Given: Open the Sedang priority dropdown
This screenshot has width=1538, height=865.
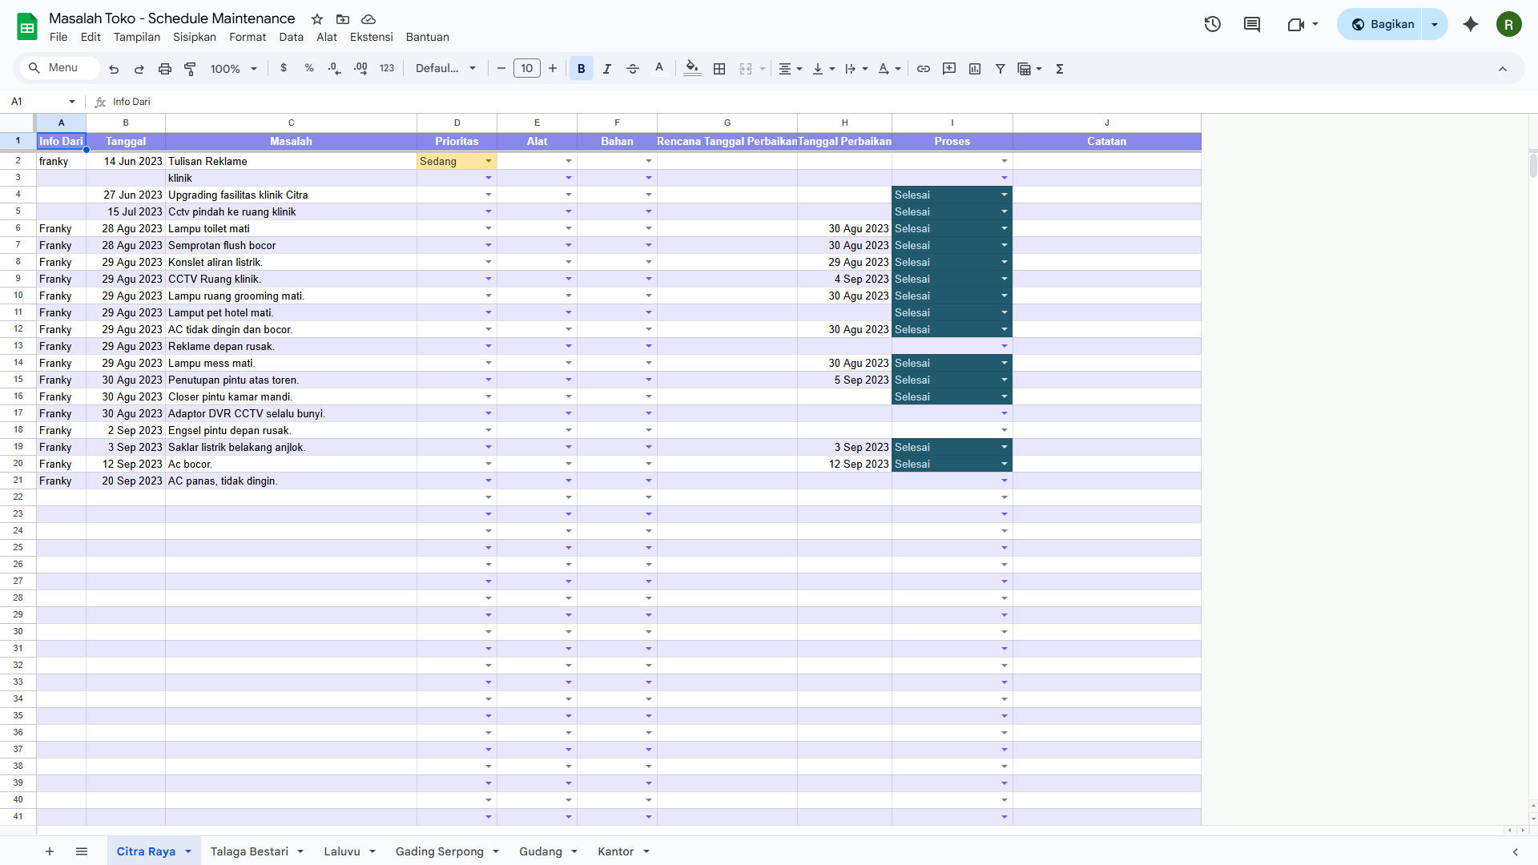Looking at the screenshot, I should click(x=488, y=162).
